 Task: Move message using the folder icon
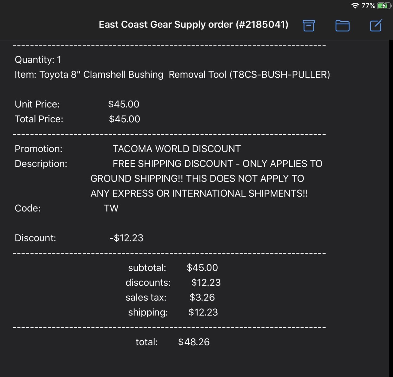(342, 26)
